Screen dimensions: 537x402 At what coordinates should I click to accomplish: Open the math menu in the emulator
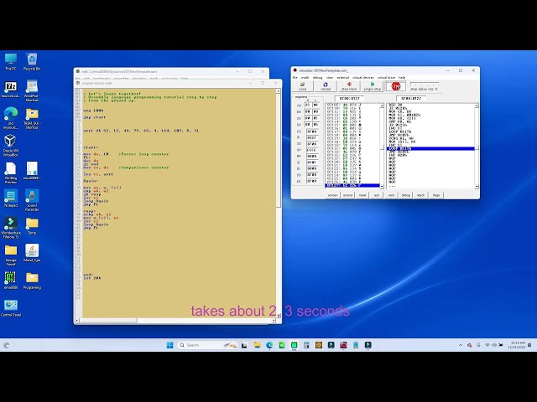tap(305, 78)
